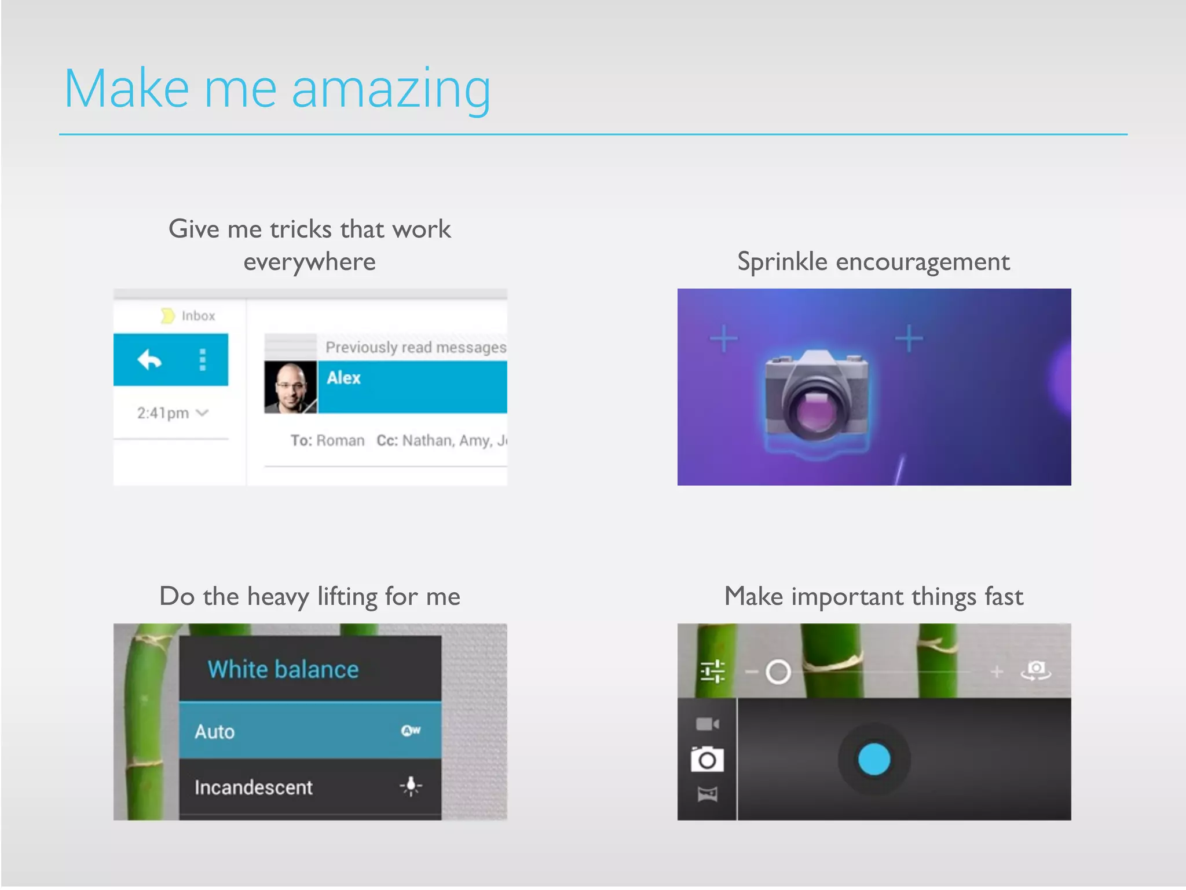Click Alex's contact photo thumbnail
This screenshot has width=1186, height=890.
(290, 387)
